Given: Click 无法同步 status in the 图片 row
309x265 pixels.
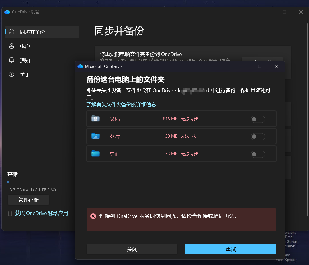Looking at the screenshot, I should (x=189, y=136).
